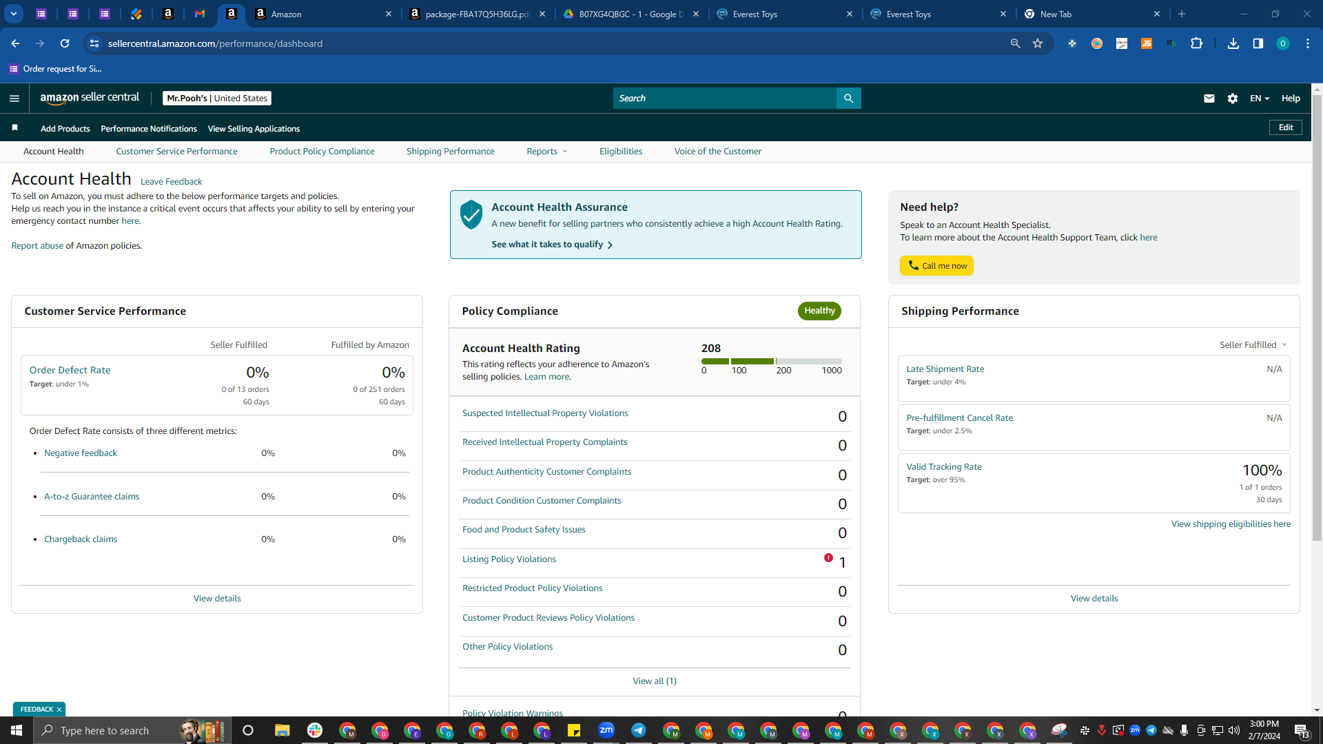Click Leave Feedback link
This screenshot has width=1323, height=744.
(x=171, y=182)
